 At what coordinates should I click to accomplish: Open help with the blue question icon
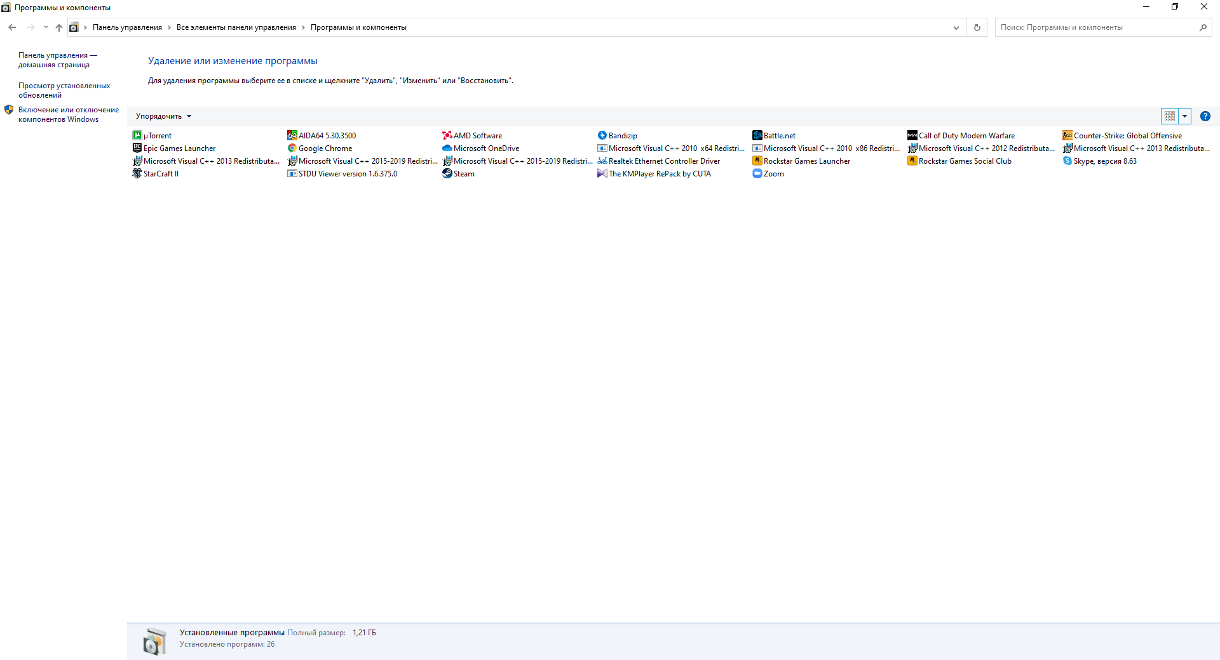click(1205, 116)
